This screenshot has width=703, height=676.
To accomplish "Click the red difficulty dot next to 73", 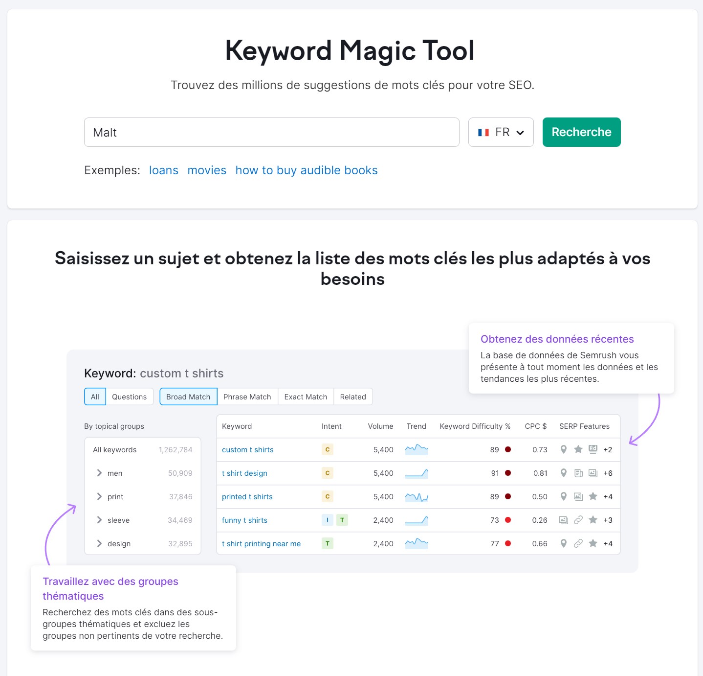I will click(x=508, y=520).
